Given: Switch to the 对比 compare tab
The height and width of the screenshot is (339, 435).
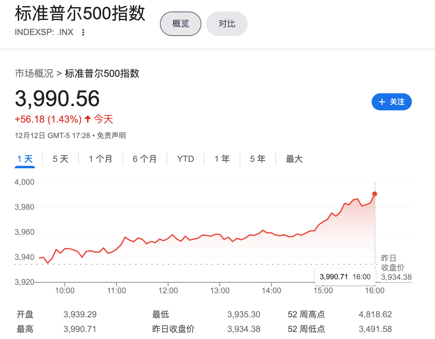Looking at the screenshot, I should tap(227, 24).
